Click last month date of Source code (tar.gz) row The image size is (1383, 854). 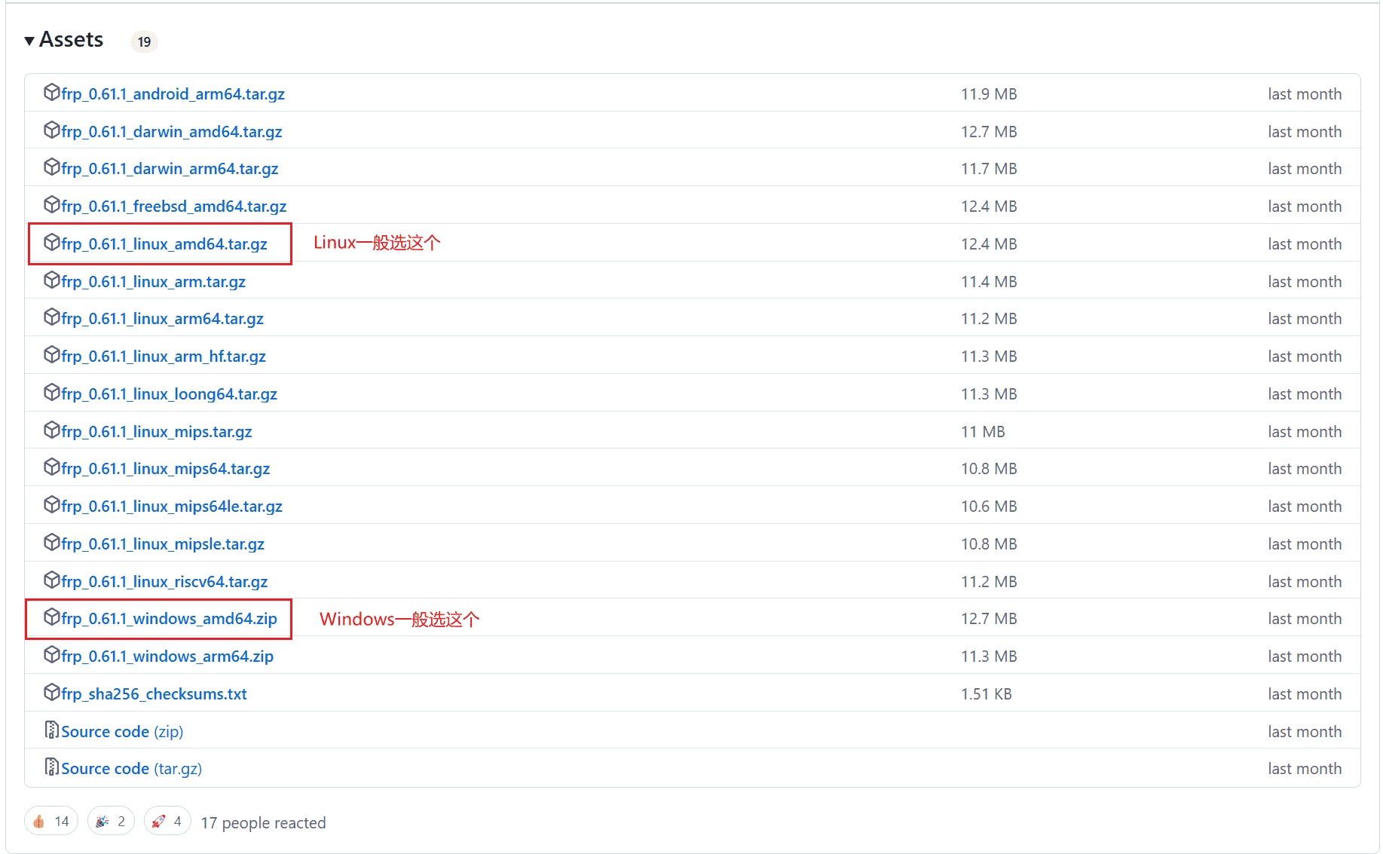pos(1305,769)
